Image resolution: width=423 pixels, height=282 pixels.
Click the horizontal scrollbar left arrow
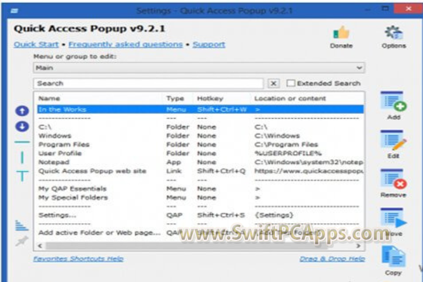click(x=40, y=246)
